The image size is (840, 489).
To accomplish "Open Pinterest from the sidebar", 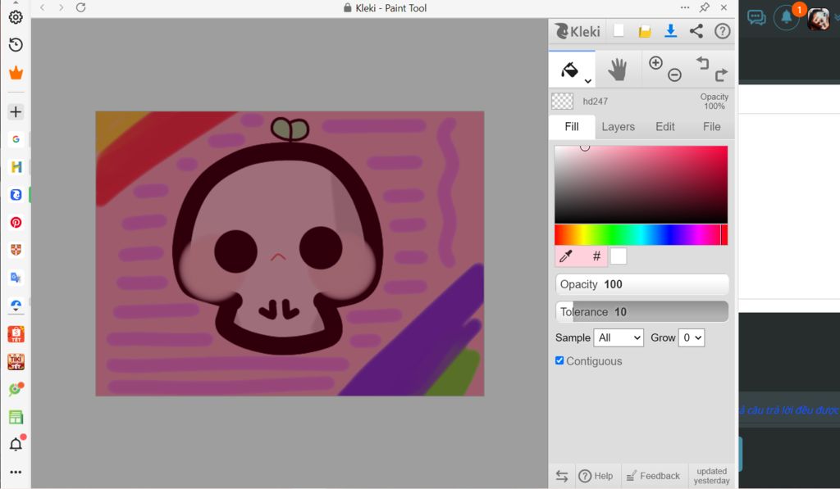I will (16, 222).
